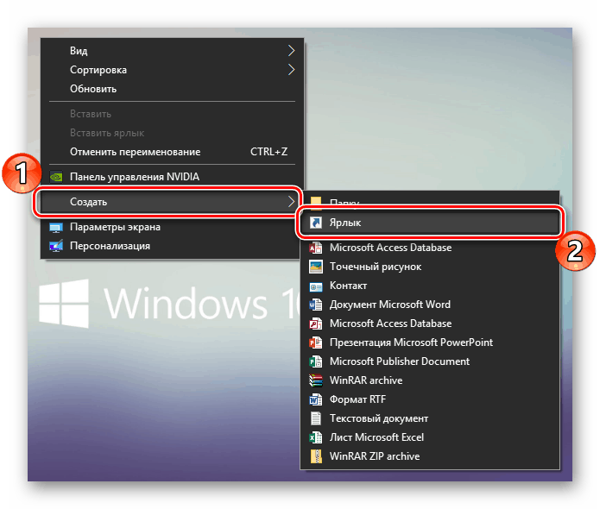Click the Ярлык shortcut arrow icon
This screenshot has width=600, height=509.
click(x=316, y=223)
